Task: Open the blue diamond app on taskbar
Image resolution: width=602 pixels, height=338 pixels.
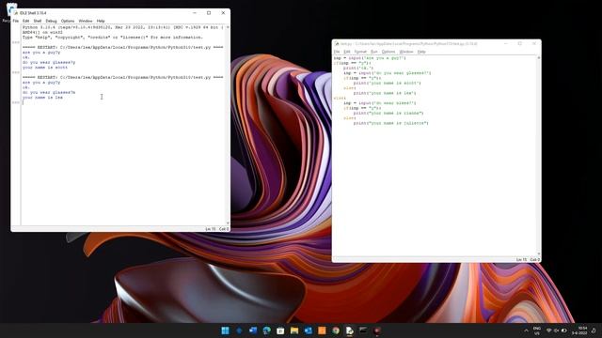Action: coord(239,330)
